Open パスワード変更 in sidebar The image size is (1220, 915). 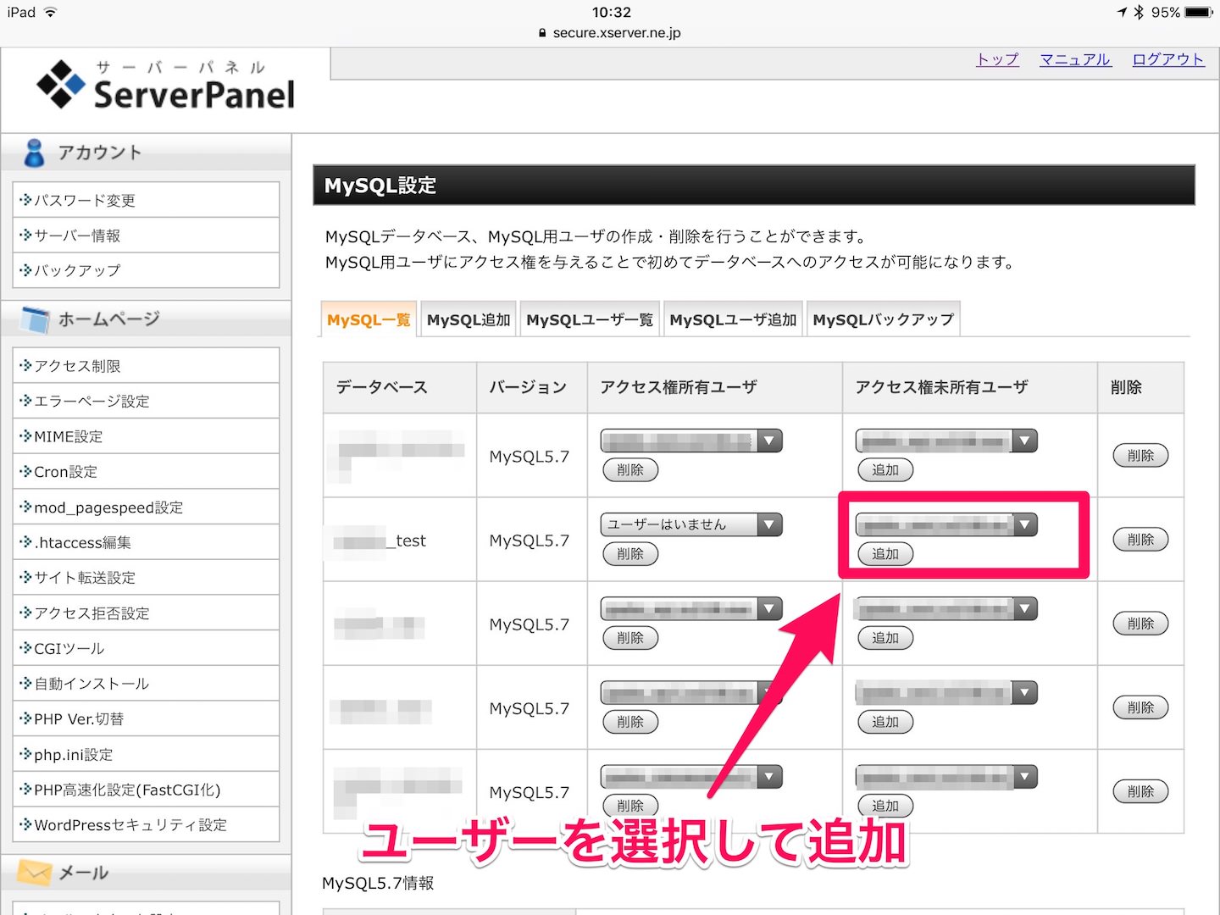point(146,200)
